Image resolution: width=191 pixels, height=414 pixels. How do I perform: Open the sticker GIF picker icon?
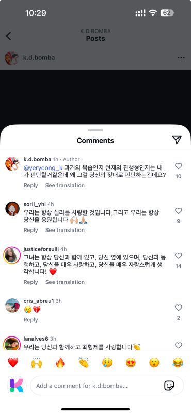coord(169,386)
